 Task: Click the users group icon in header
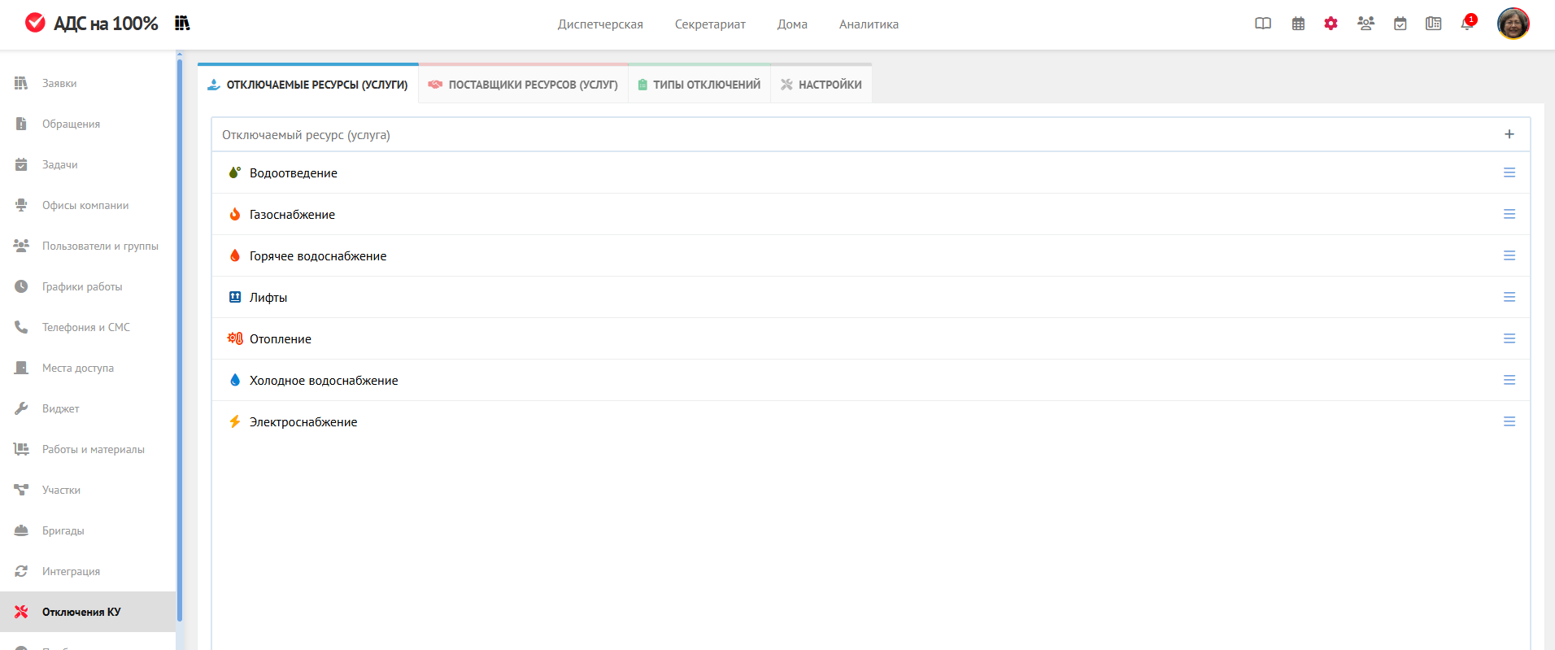pos(1366,24)
